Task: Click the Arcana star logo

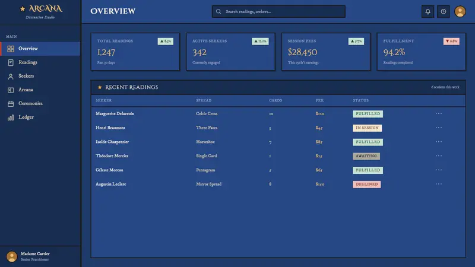Action: pos(23,9)
